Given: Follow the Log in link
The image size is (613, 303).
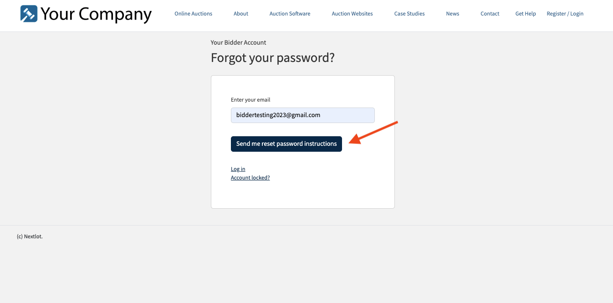Looking at the screenshot, I should (x=238, y=169).
